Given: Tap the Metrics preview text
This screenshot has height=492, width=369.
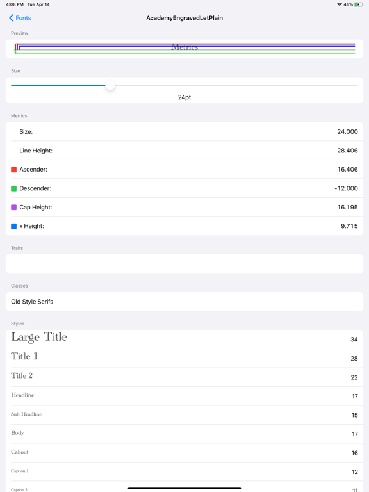Looking at the screenshot, I should (x=184, y=47).
